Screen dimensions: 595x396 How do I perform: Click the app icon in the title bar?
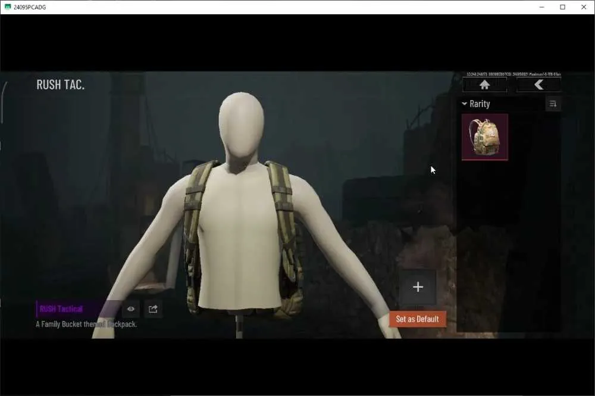pos(8,7)
